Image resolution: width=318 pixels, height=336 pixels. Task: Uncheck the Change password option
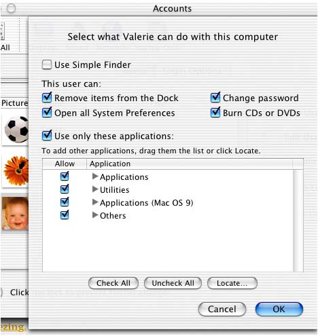[215, 98]
